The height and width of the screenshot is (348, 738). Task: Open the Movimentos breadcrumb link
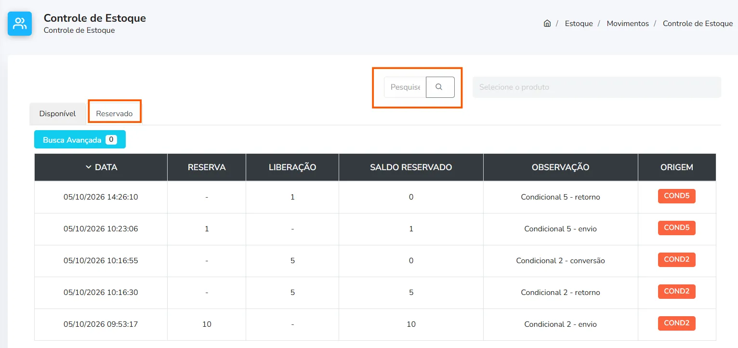point(628,23)
